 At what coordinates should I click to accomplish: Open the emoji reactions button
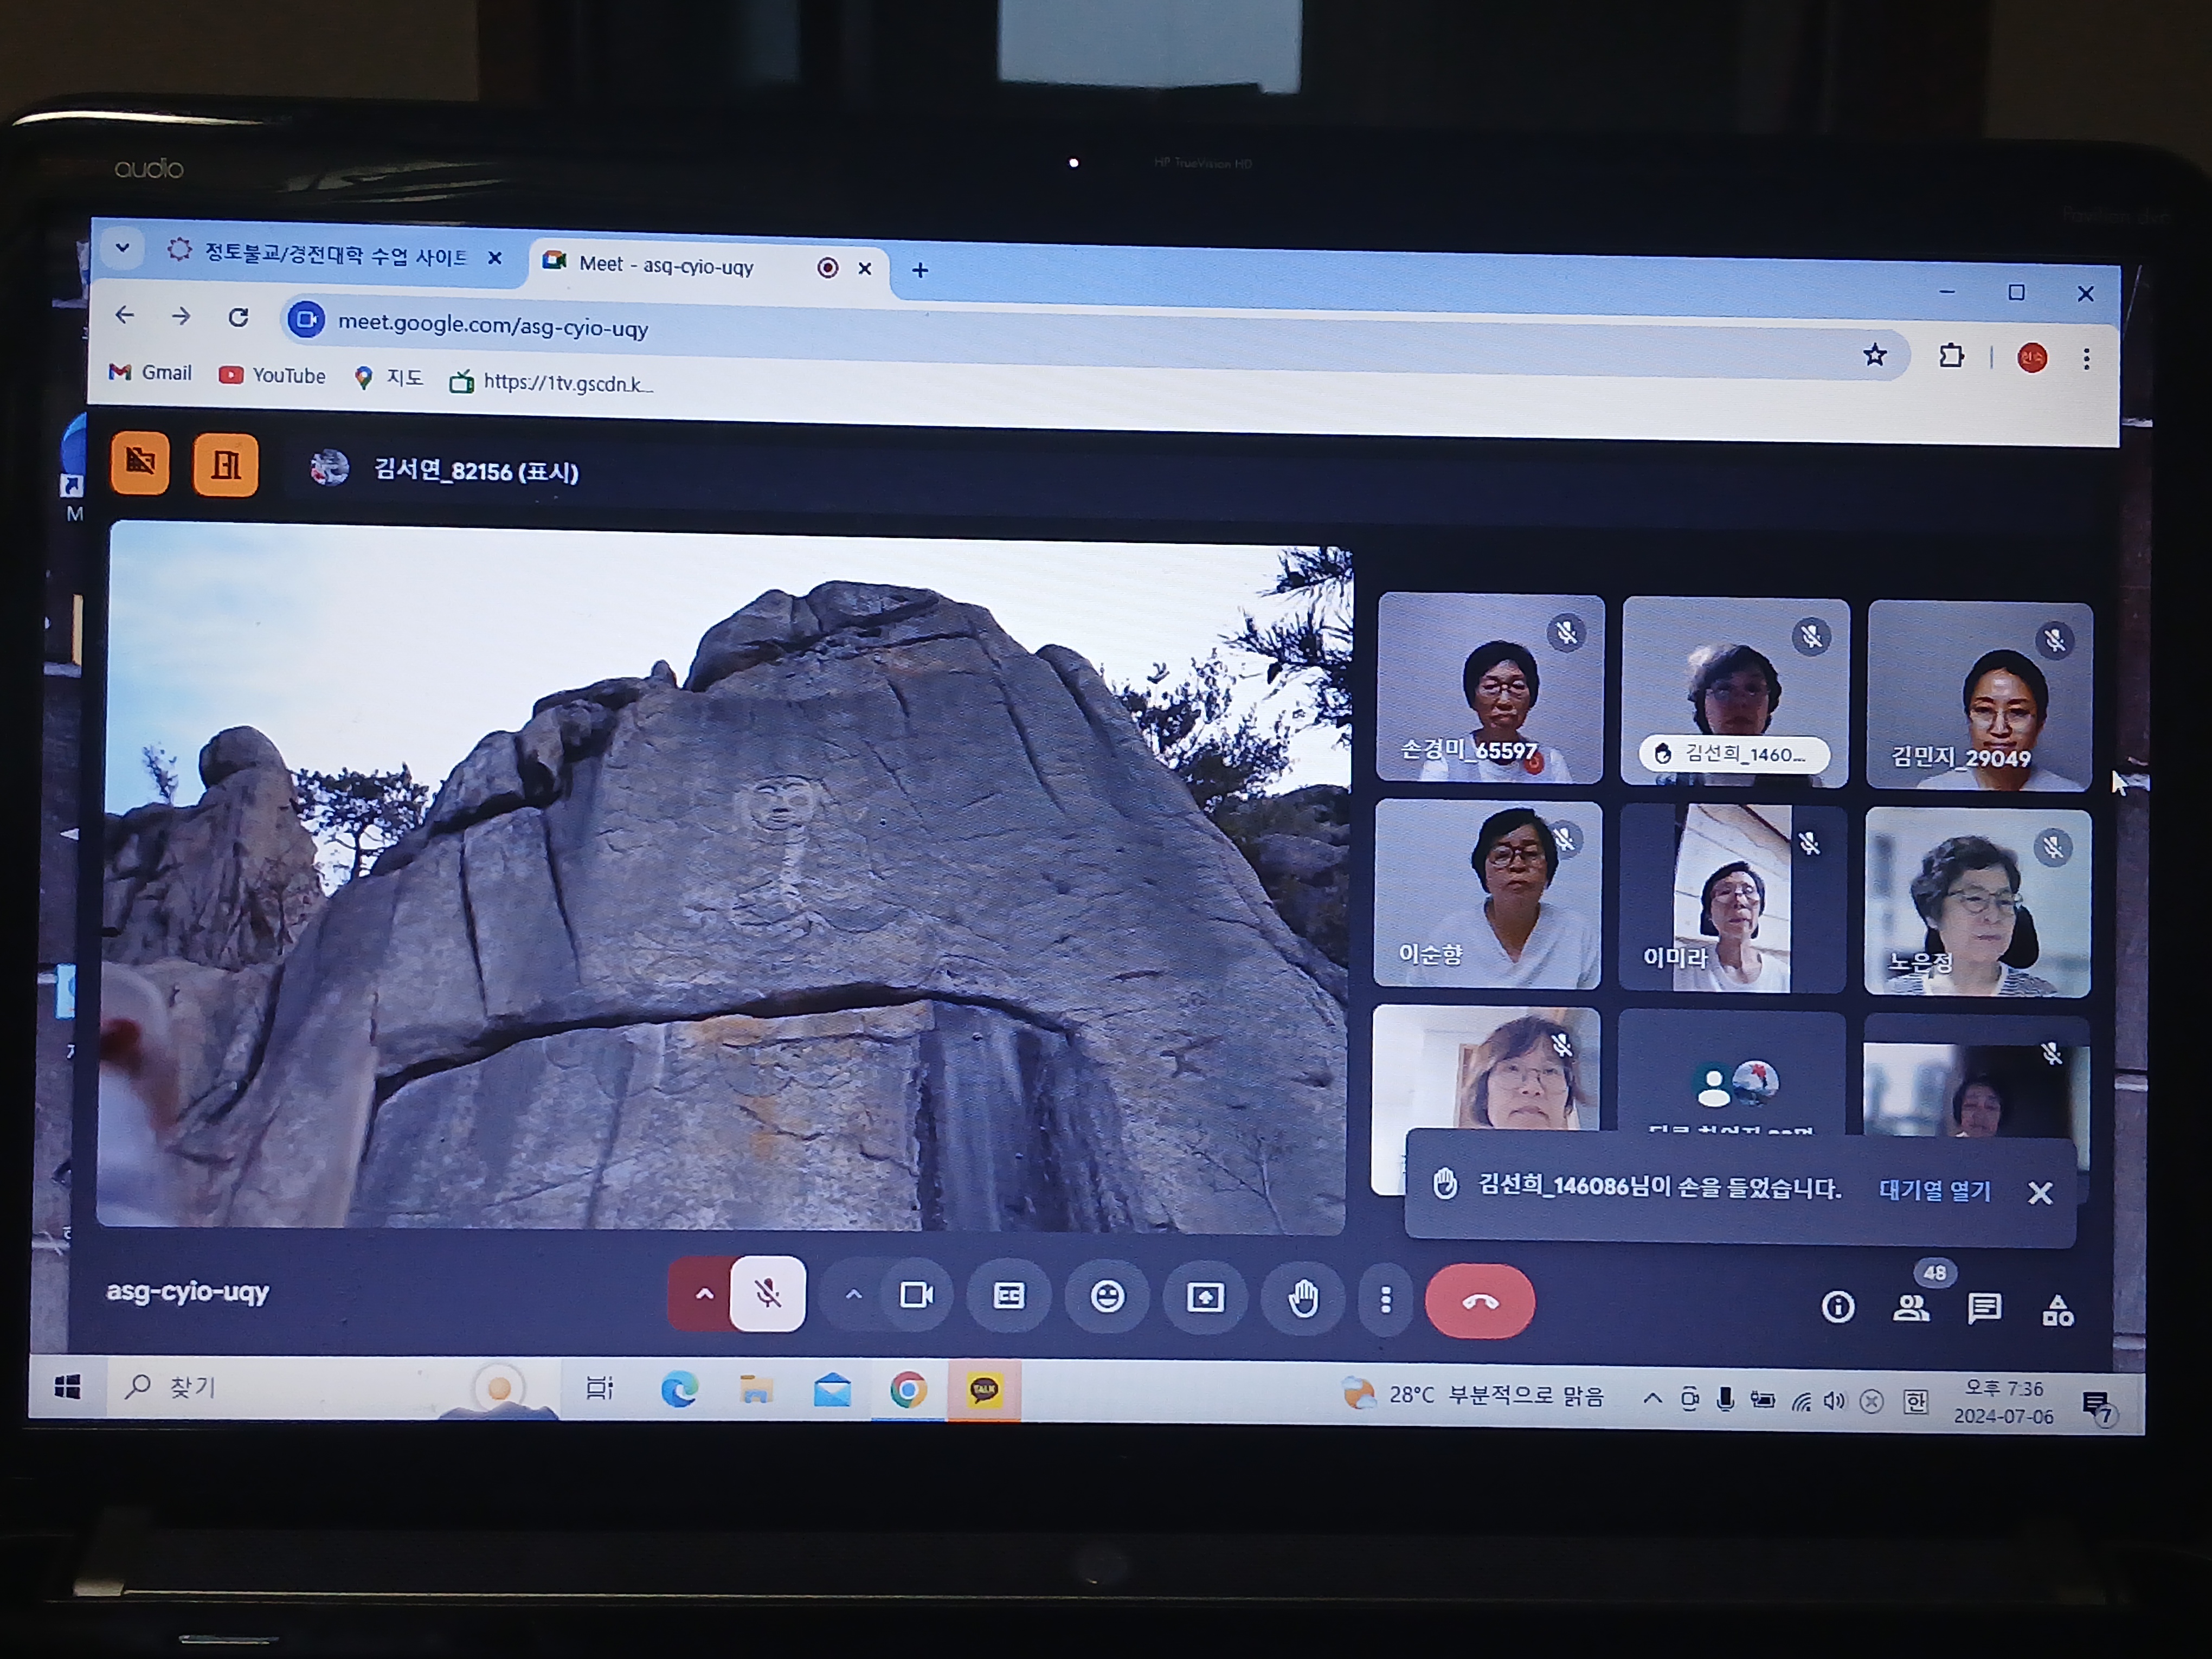pyautogui.click(x=1107, y=1297)
